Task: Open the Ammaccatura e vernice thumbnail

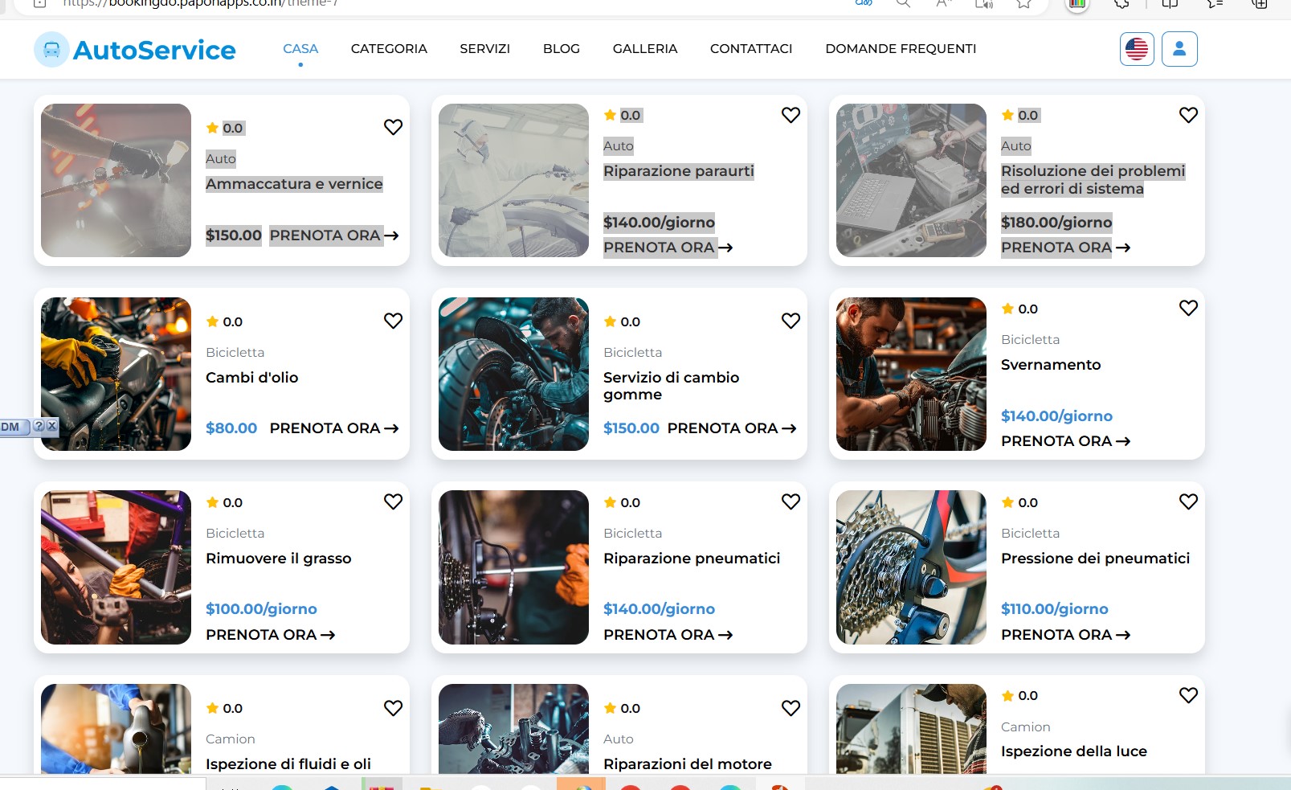Action: [x=116, y=181]
